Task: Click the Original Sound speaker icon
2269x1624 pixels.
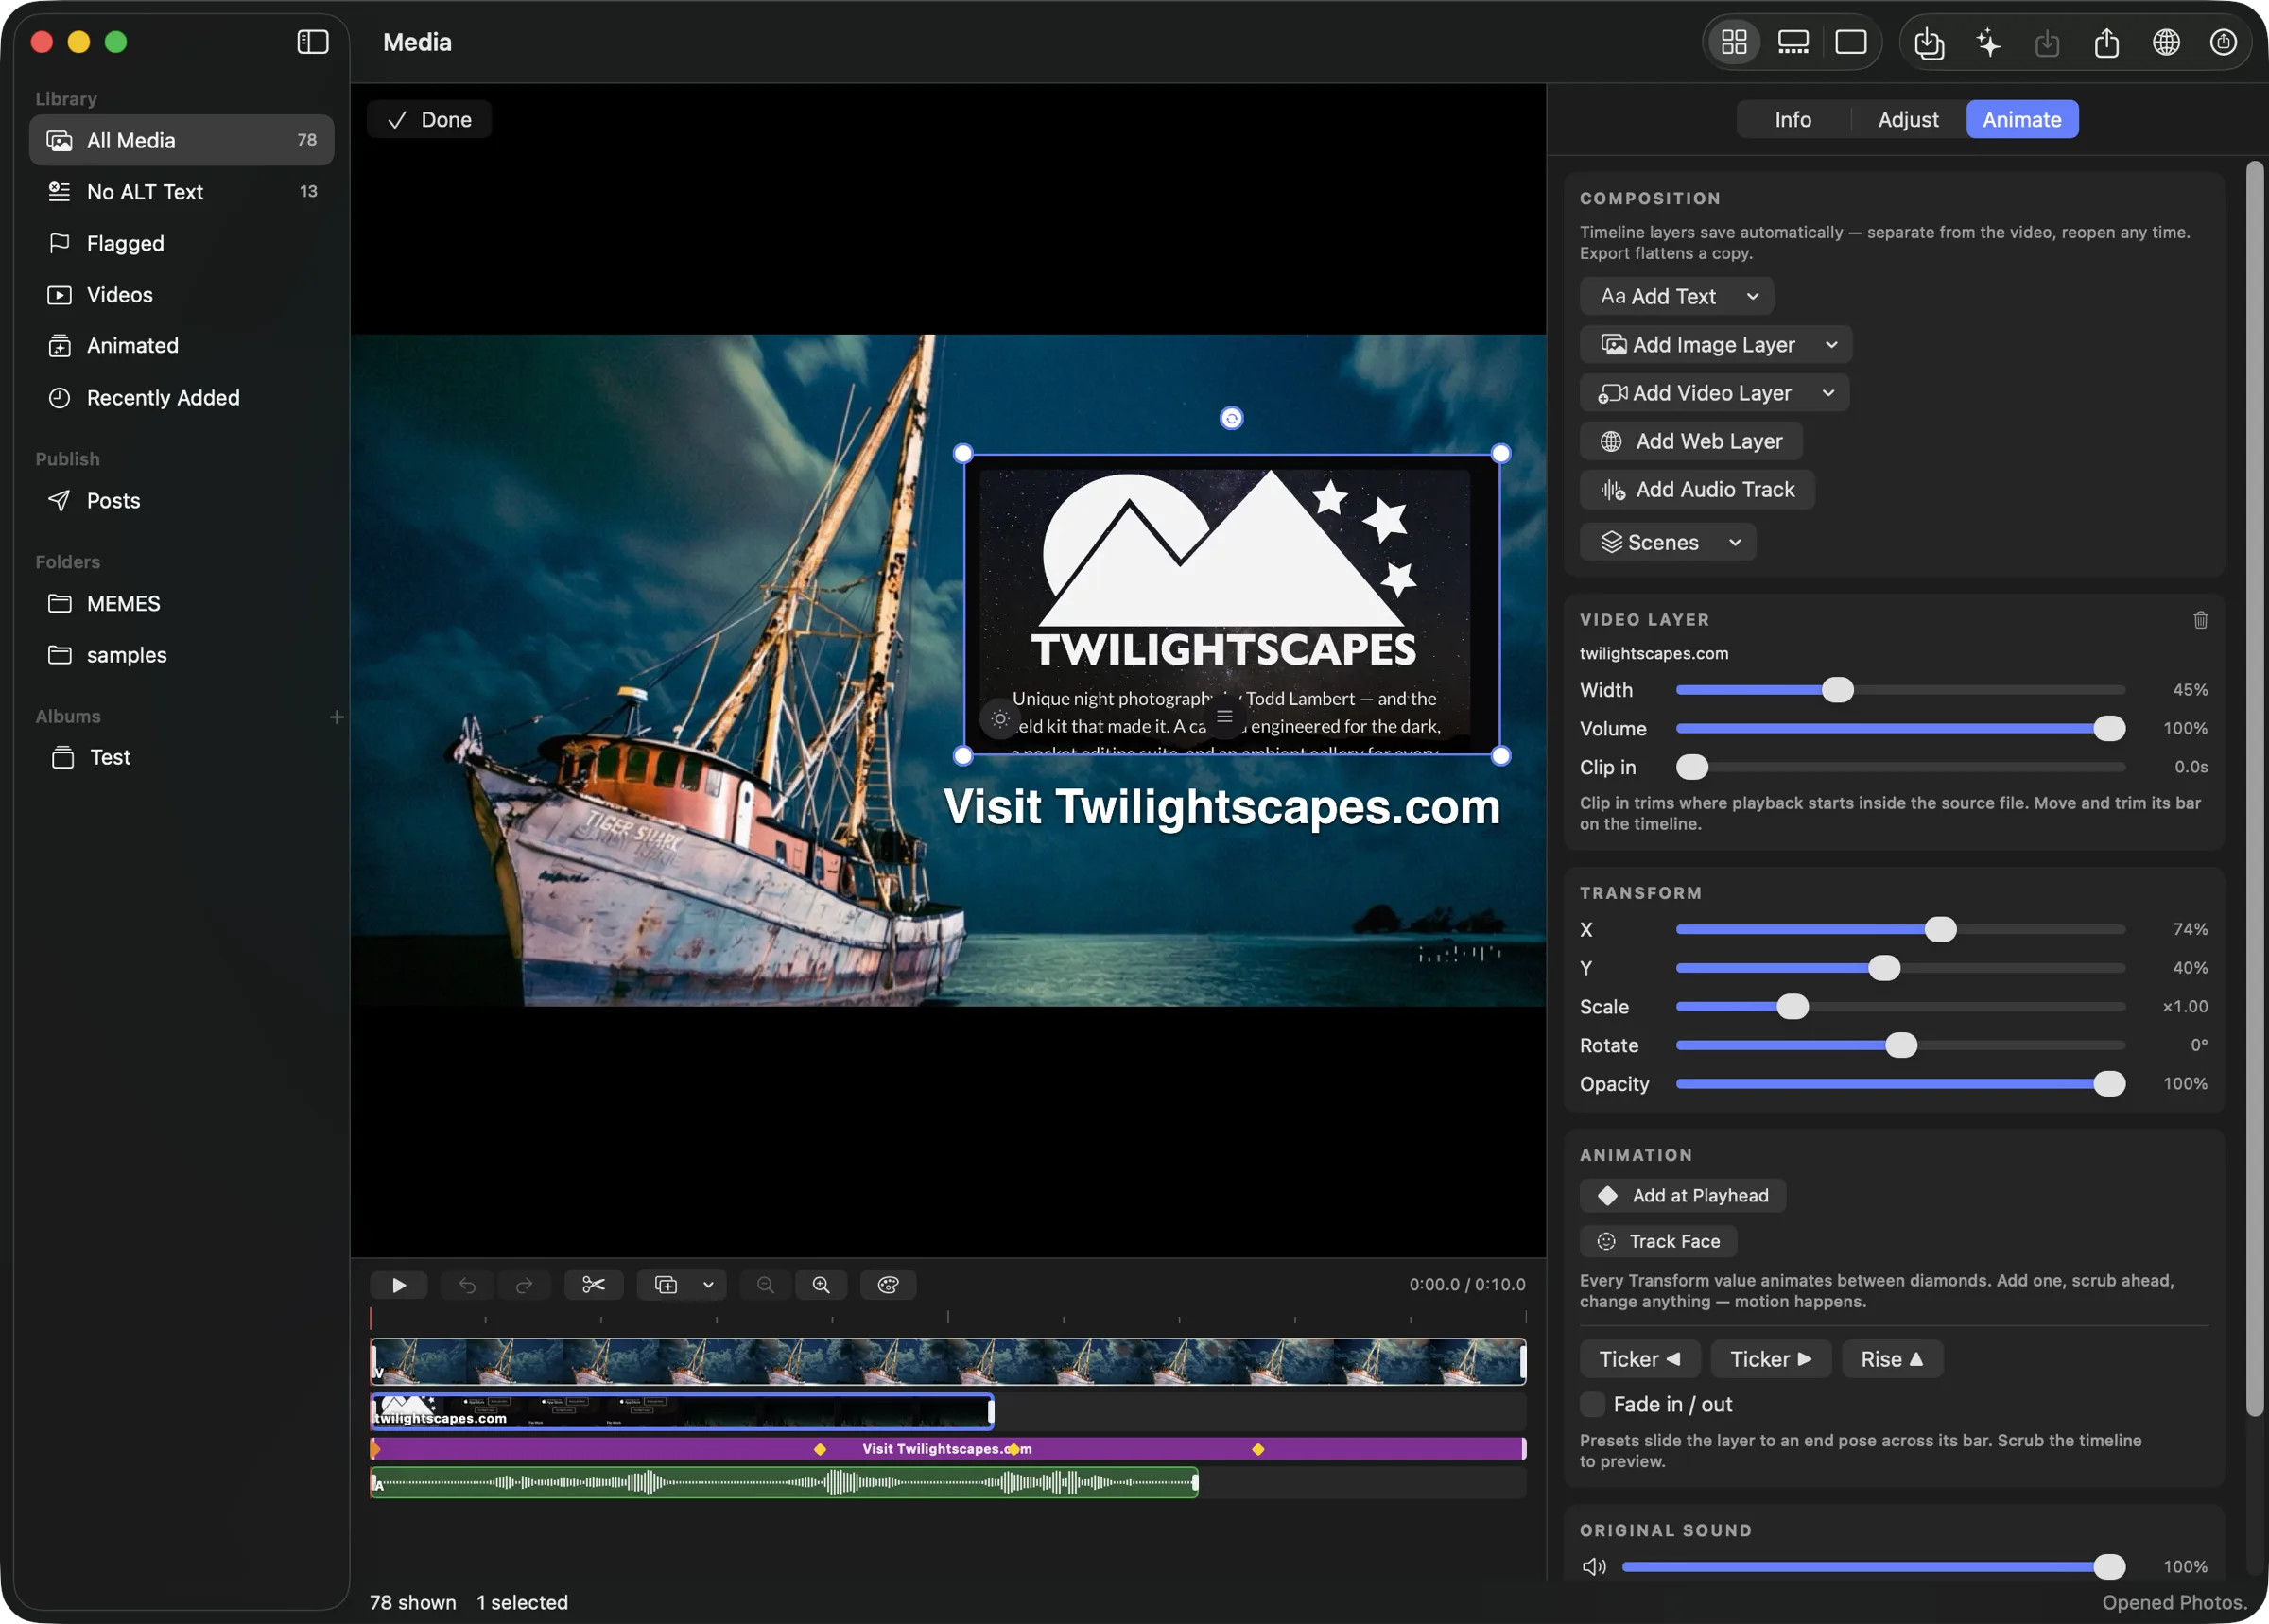Action: point(1594,1567)
